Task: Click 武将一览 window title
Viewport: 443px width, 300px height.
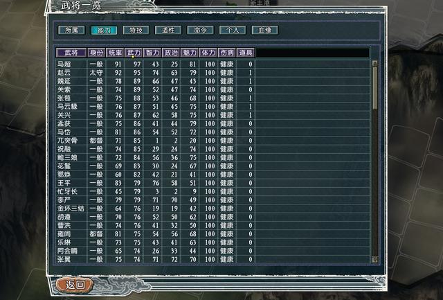Action: (81, 6)
